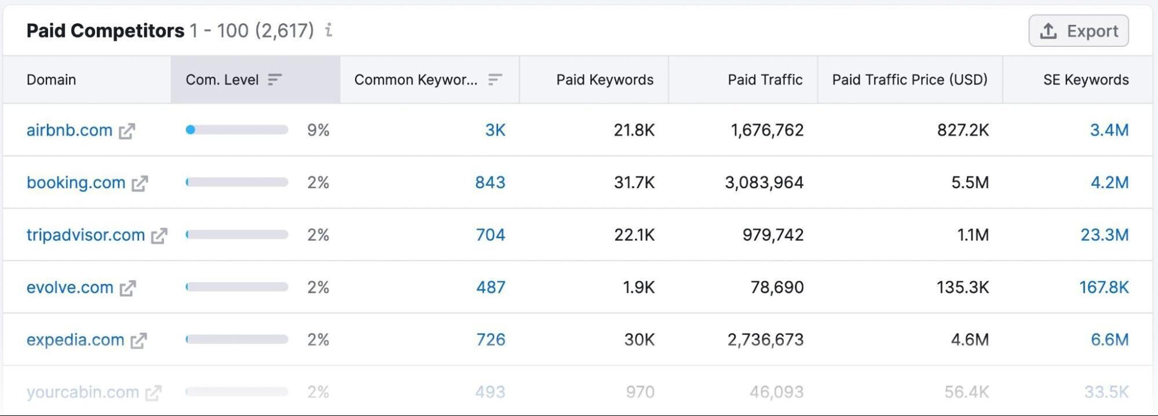Open the tripadvisor.com domain link
Image resolution: width=1158 pixels, height=416 pixels.
click(86, 235)
